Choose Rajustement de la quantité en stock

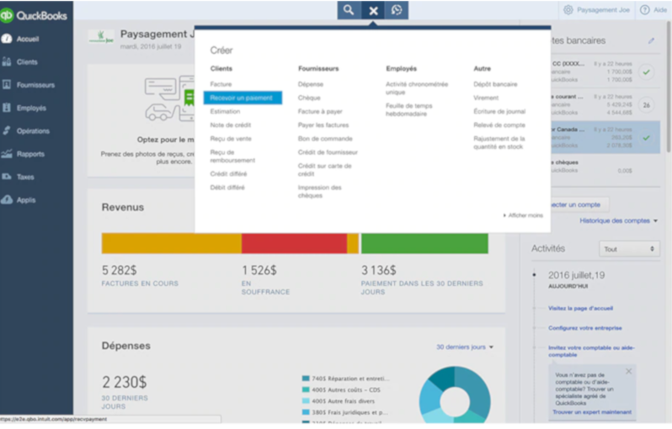[x=499, y=142]
